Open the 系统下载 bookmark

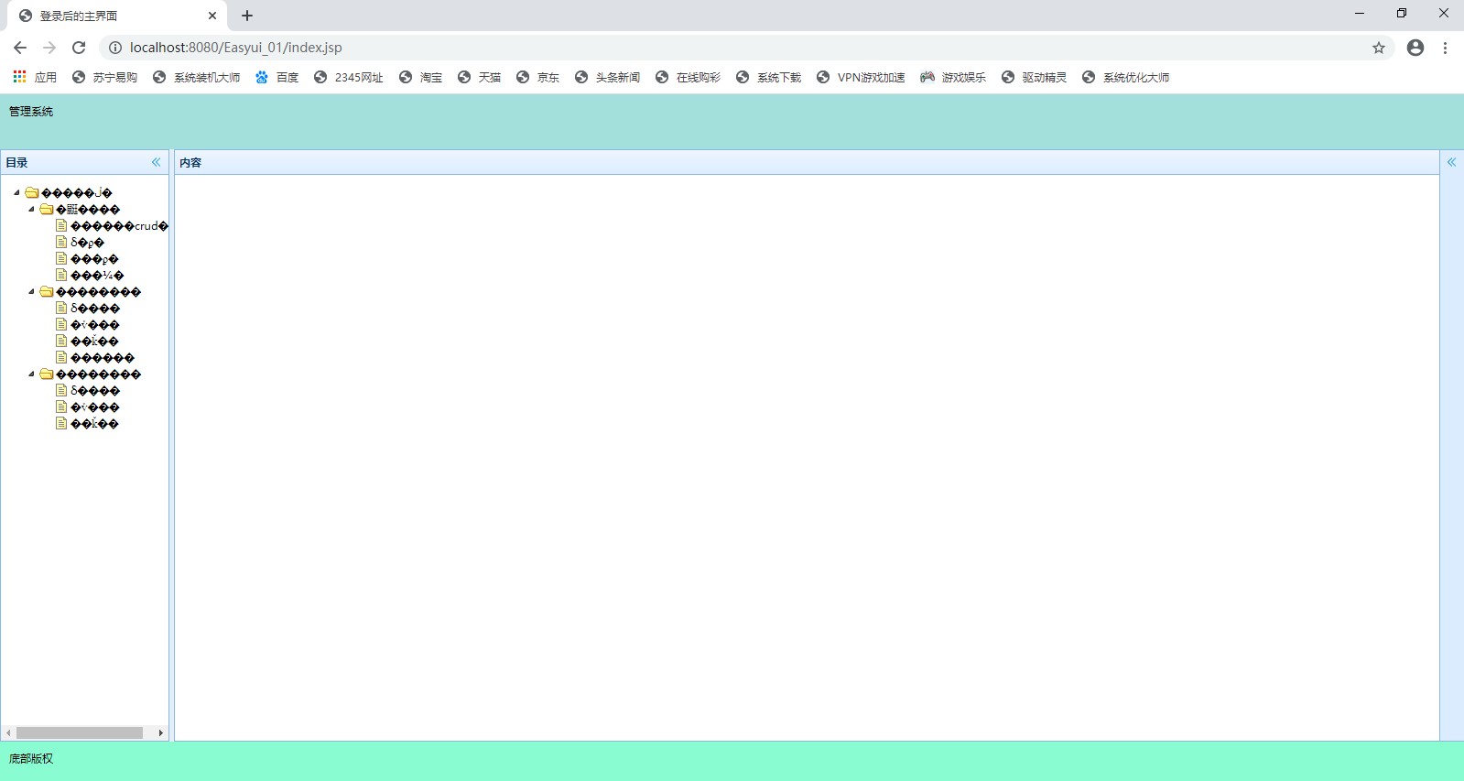pyautogui.click(x=768, y=77)
